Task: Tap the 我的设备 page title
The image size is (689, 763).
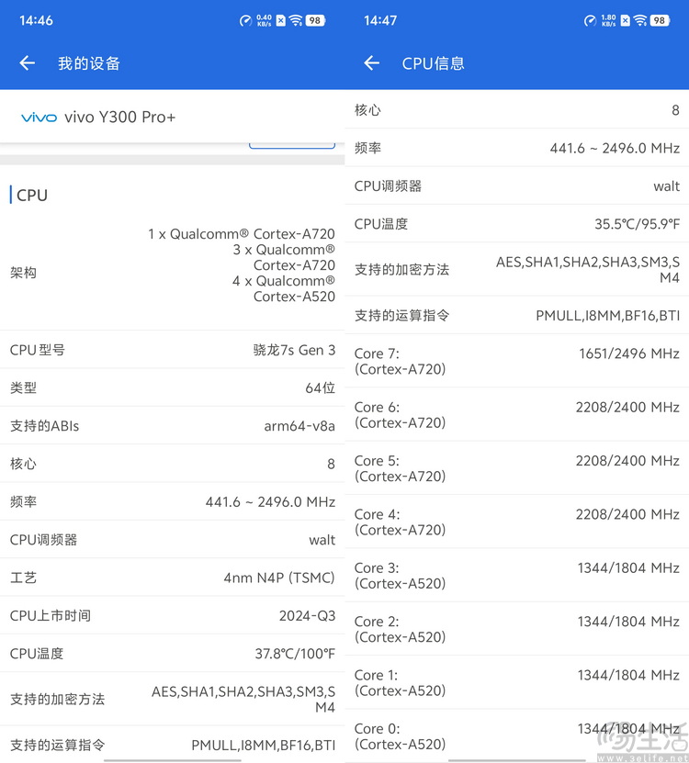Action: [89, 63]
